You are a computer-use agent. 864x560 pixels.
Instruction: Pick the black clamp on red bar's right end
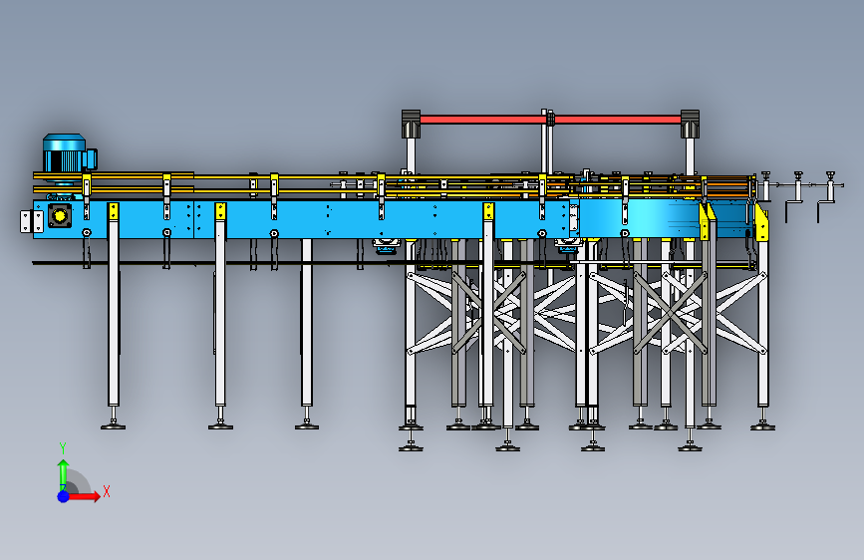point(690,124)
